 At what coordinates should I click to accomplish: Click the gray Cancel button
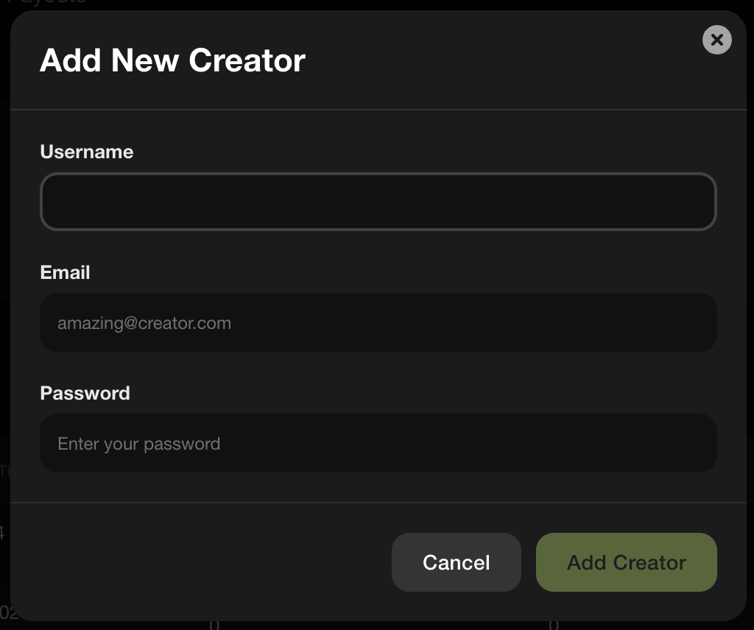[457, 562]
